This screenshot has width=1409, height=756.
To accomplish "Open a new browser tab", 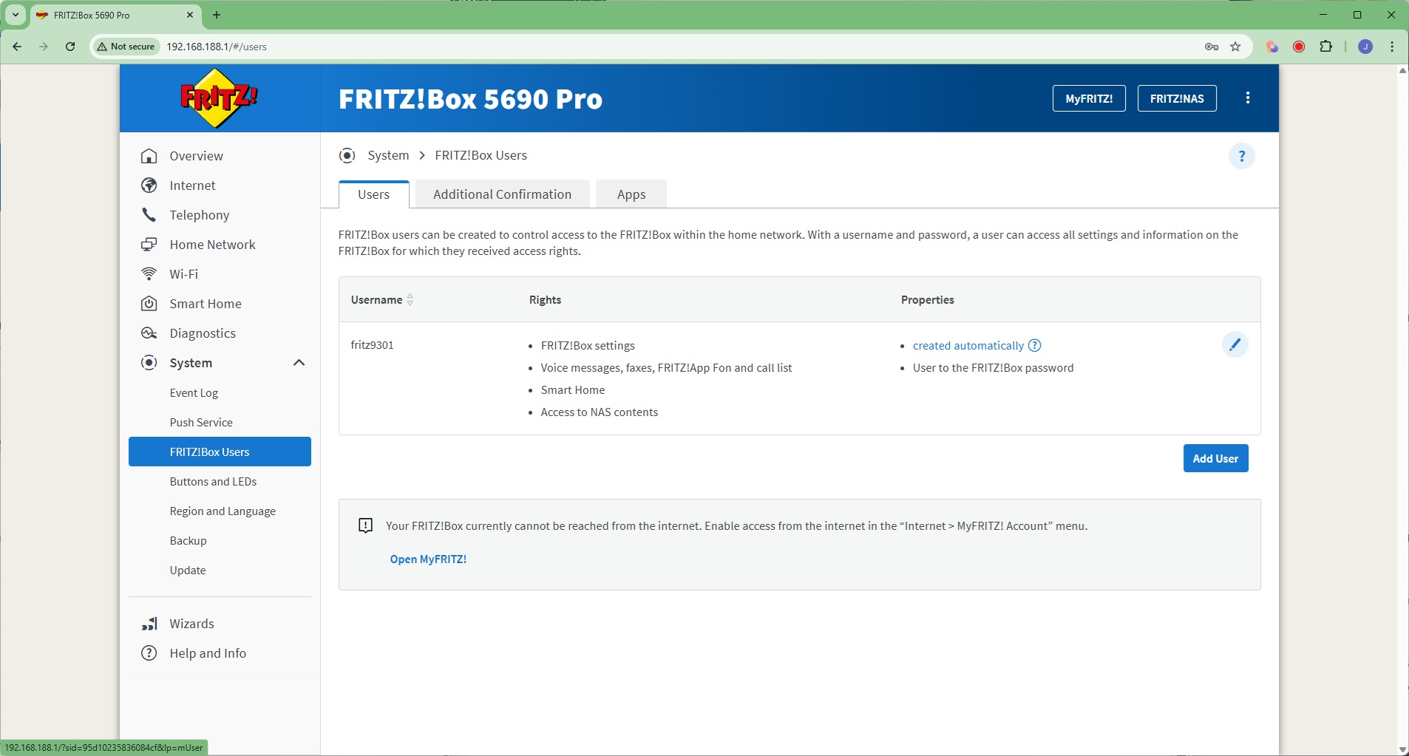I will 217,15.
